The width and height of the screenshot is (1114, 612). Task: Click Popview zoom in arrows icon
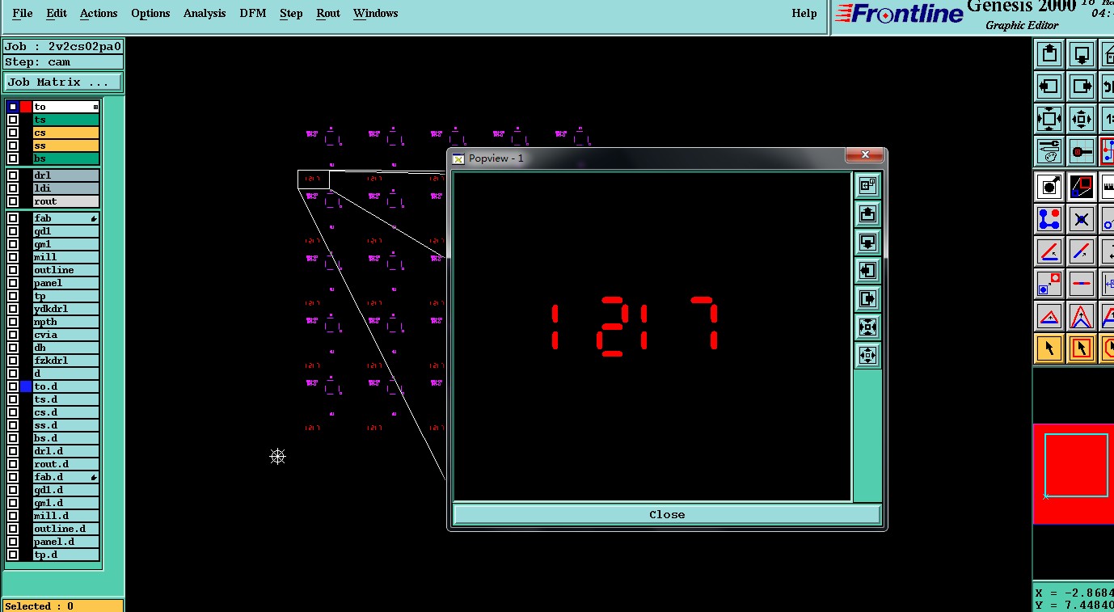867,327
